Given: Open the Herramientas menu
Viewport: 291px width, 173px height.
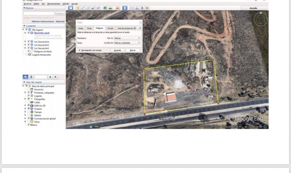Looking at the screenshot, I should point(54,4).
